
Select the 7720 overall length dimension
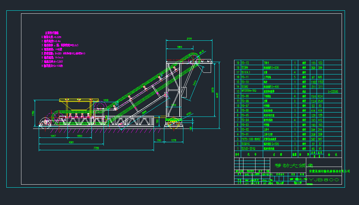tap(96, 148)
